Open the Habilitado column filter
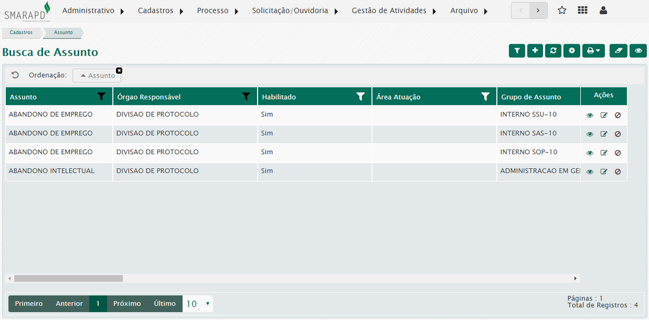Image resolution: width=649 pixels, height=320 pixels. coord(361,97)
